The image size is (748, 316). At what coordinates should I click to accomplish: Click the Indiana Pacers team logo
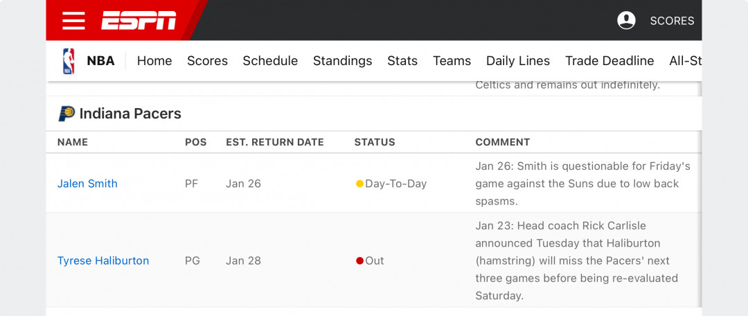point(66,114)
